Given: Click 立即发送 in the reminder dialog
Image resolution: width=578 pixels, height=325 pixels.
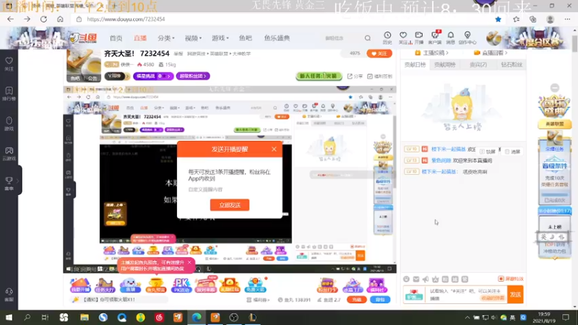Looking at the screenshot, I should [x=230, y=205].
